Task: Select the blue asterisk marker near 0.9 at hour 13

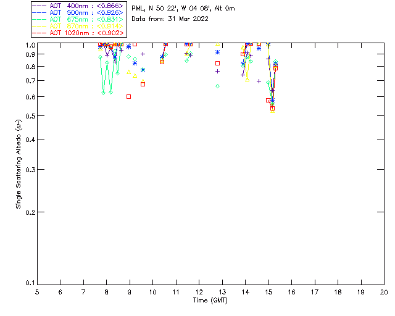Action: 217,52
